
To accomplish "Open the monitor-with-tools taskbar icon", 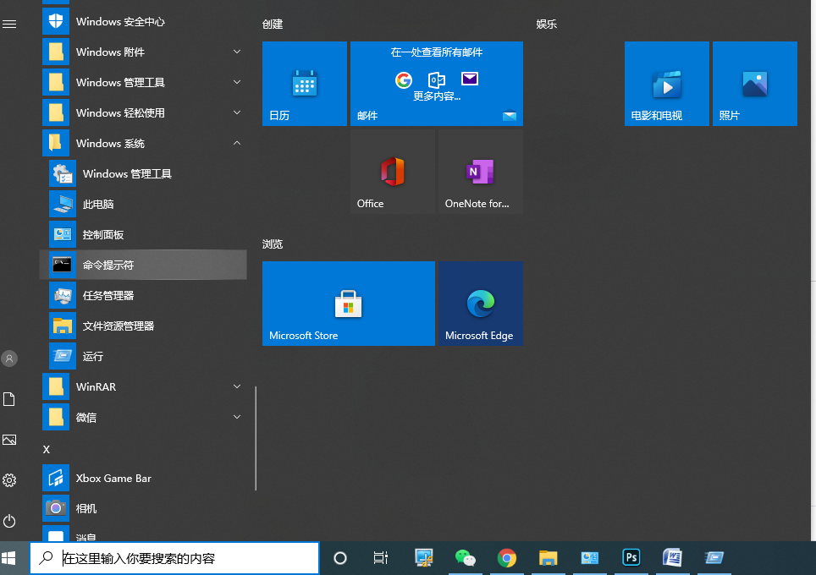I will pos(423,558).
